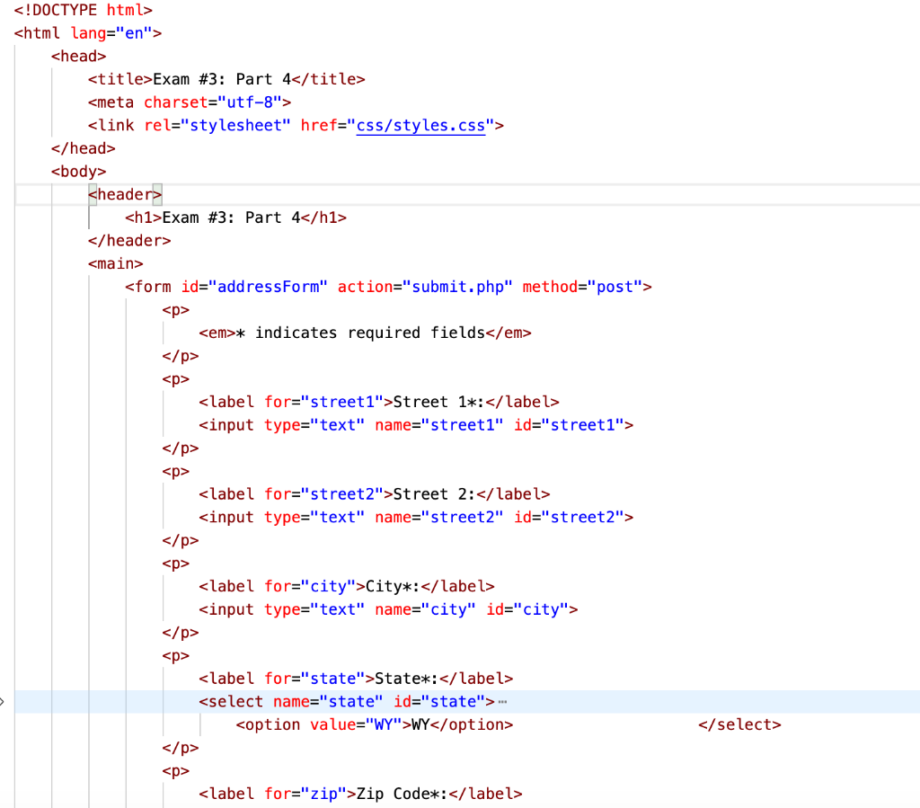Select the street1 input element
Image resolution: width=920 pixels, height=808 pixels.
(x=413, y=425)
